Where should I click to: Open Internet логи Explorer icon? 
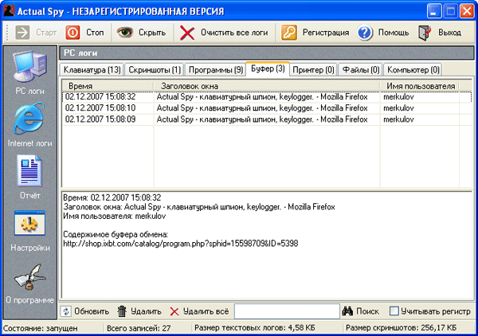point(29,118)
